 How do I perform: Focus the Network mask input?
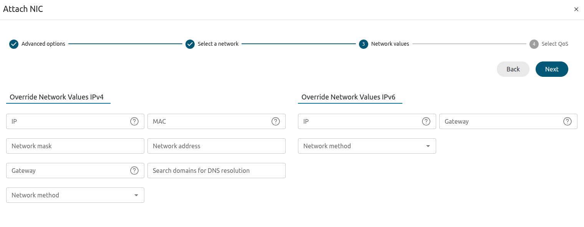click(75, 146)
